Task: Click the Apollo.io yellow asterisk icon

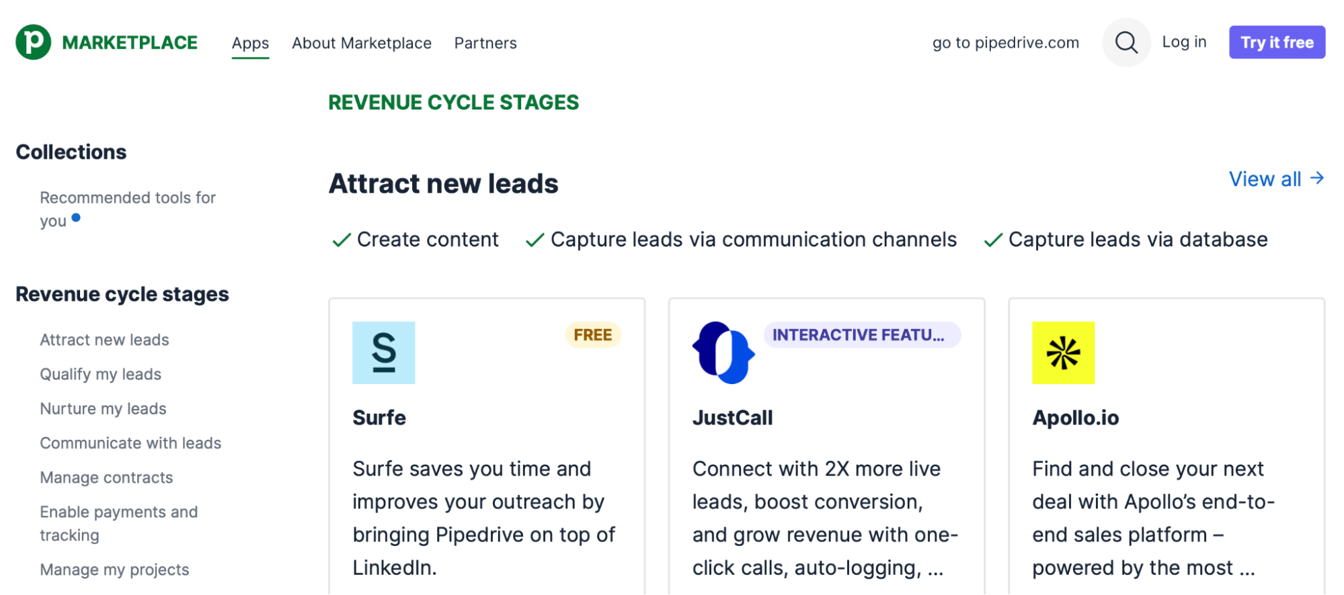Action: click(1063, 353)
